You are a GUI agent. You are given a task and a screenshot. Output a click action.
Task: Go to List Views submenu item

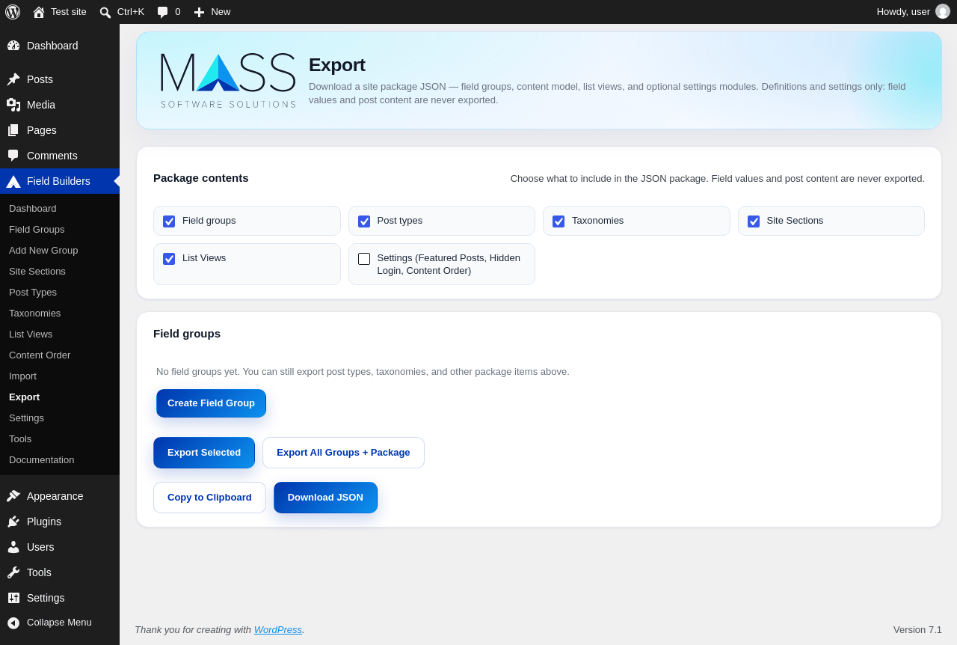pyautogui.click(x=31, y=334)
